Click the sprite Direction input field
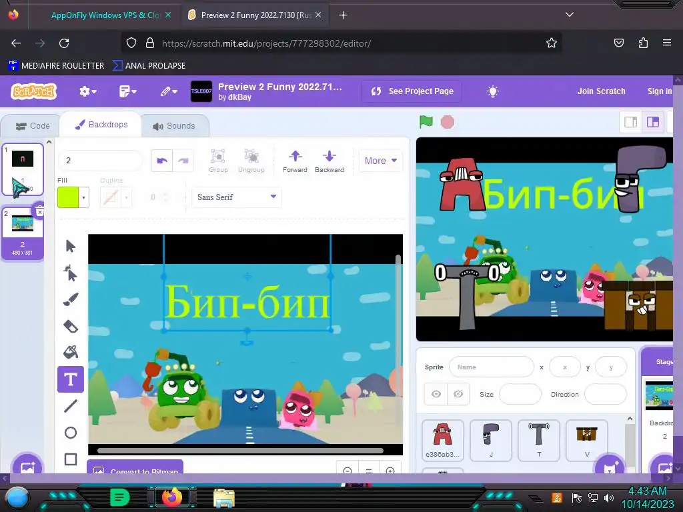Screen dimensions: 683x512 [x=605, y=394]
